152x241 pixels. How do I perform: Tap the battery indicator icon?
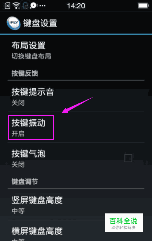143,6
